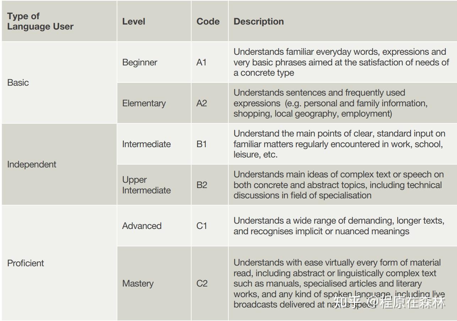Click the C1 code cell
Screen dimensions: 457x321
[x=201, y=226]
